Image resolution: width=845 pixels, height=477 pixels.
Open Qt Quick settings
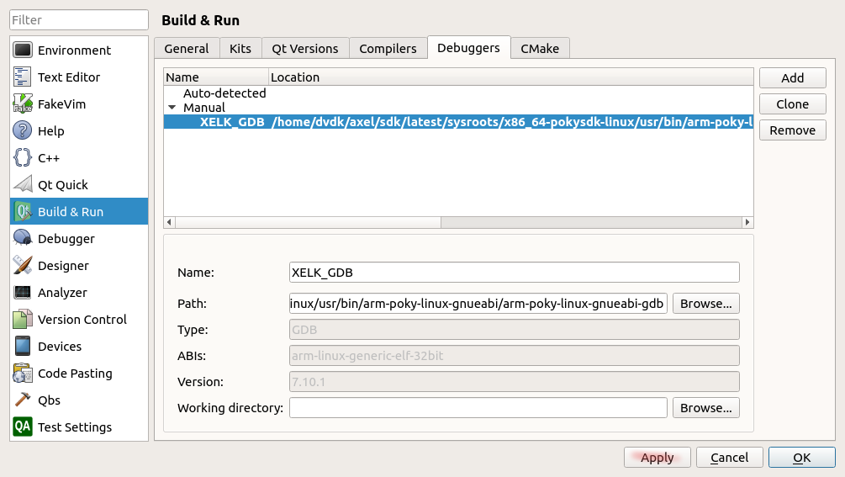pyautogui.click(x=62, y=185)
